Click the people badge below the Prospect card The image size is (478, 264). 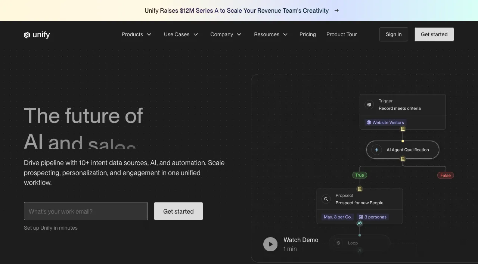click(360, 223)
